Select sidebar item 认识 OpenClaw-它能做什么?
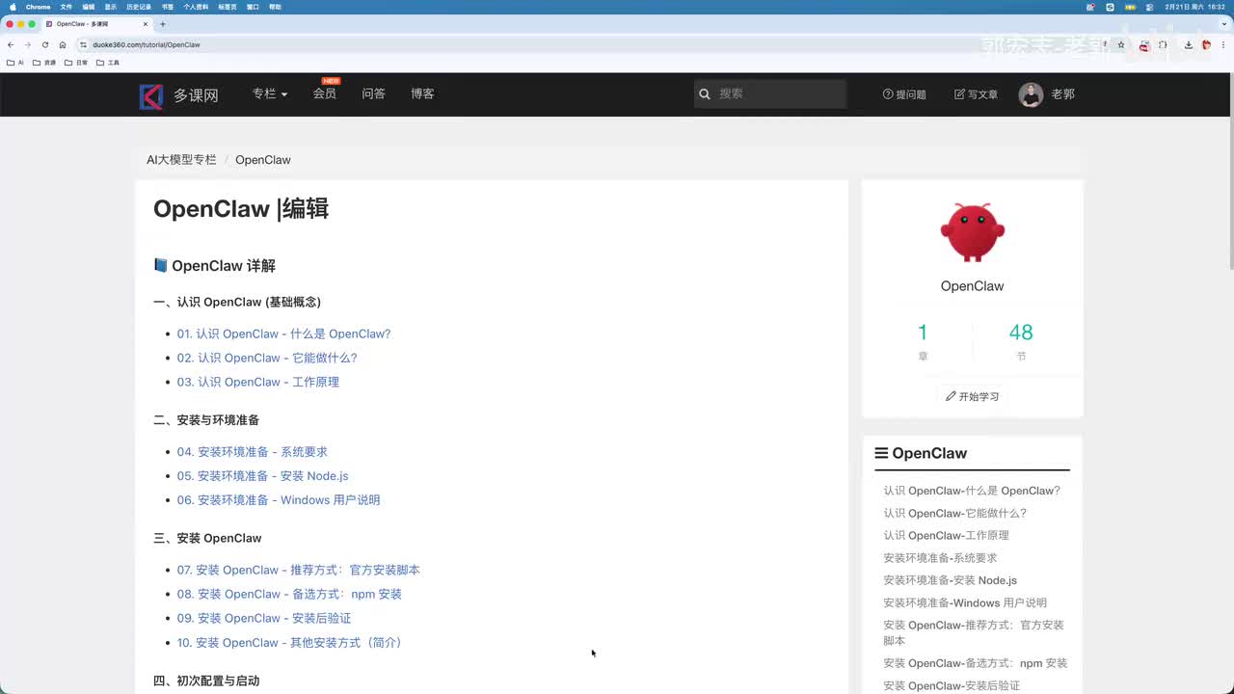Viewport: 1234px width, 694px height. pos(954,513)
